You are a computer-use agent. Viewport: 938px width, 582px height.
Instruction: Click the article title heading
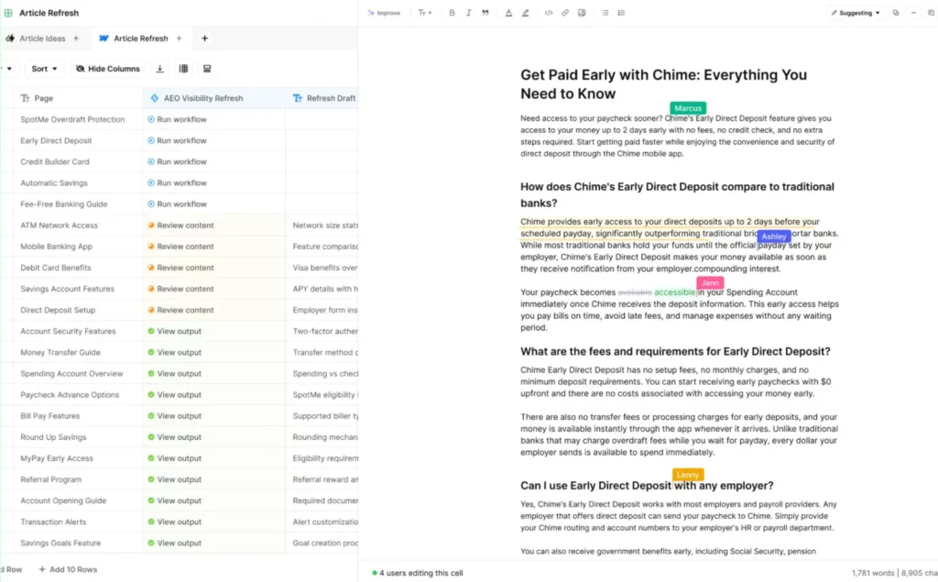coord(663,84)
